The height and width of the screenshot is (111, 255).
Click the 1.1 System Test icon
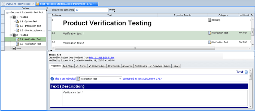[17, 21]
